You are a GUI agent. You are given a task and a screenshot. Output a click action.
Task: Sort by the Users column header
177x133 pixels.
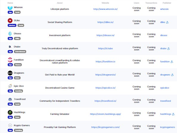coord(136,3)
